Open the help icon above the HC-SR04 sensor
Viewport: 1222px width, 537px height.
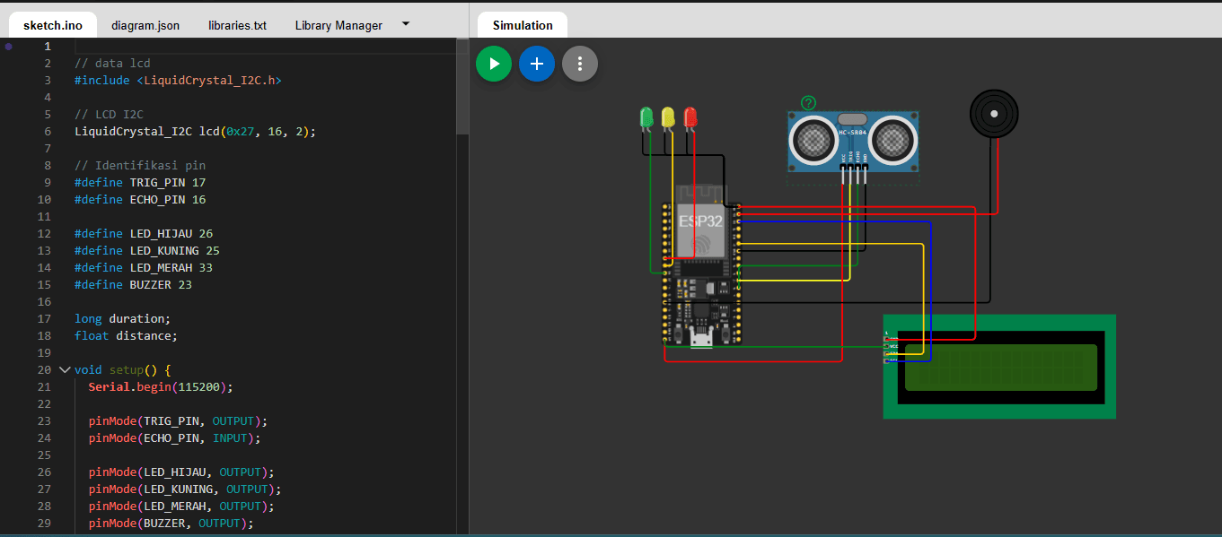[x=809, y=103]
